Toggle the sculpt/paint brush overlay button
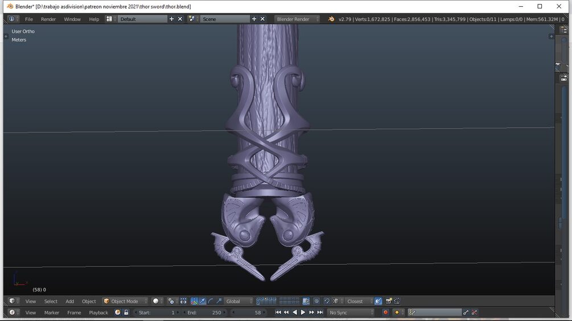The image size is (572, 321). (x=378, y=301)
